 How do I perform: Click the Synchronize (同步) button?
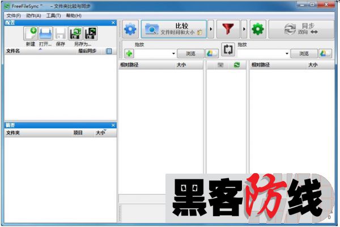(x=301, y=29)
